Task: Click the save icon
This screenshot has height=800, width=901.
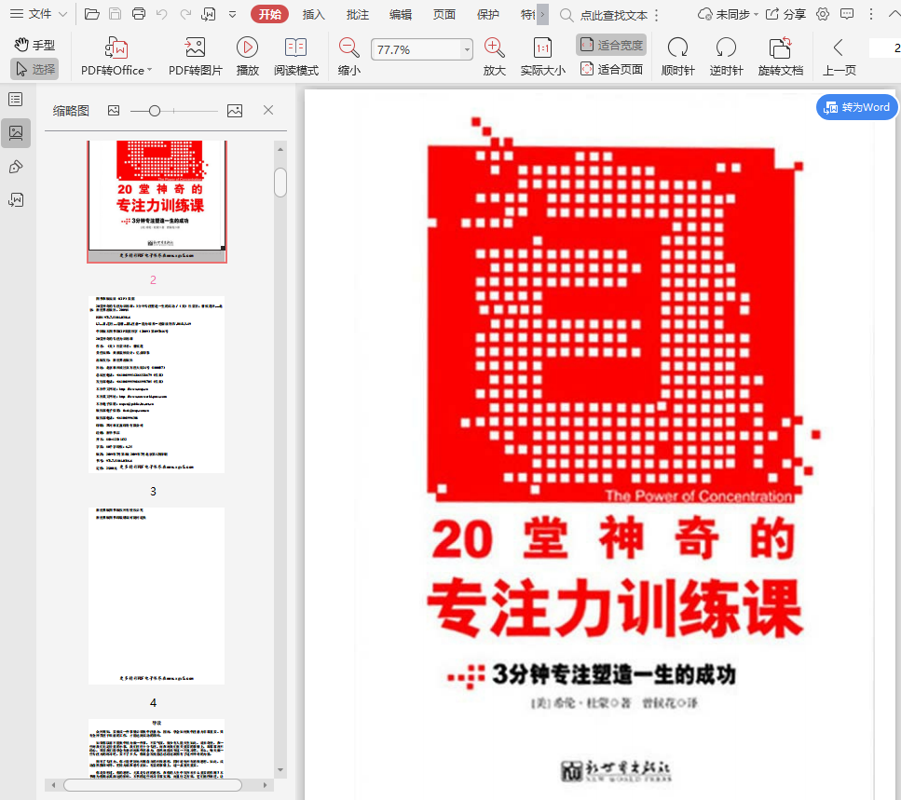Action: pyautogui.click(x=115, y=14)
